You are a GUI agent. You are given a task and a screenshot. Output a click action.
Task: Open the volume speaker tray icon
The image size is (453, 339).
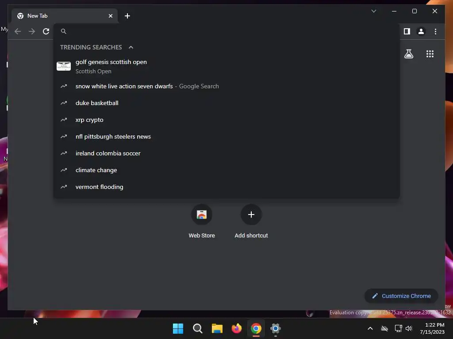click(x=409, y=328)
